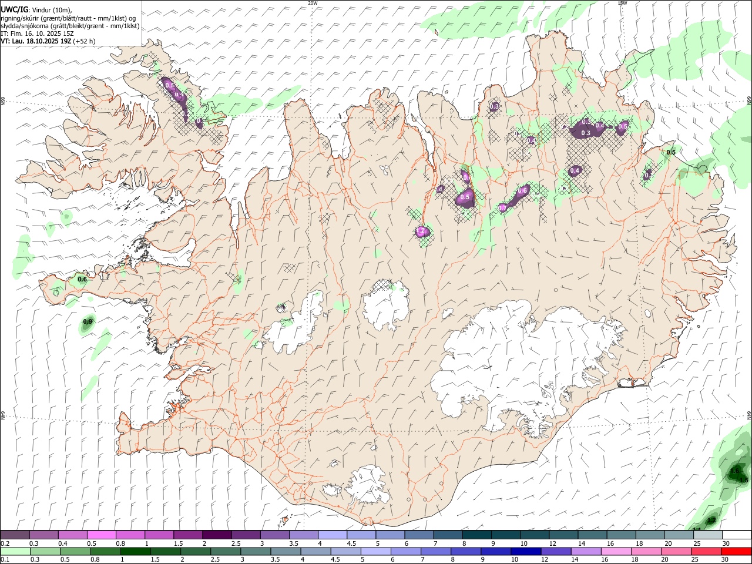Screen dimensions: 752x564
Task: Pick the bright pink 0.5 swatch in top scale
Action: pos(101,535)
